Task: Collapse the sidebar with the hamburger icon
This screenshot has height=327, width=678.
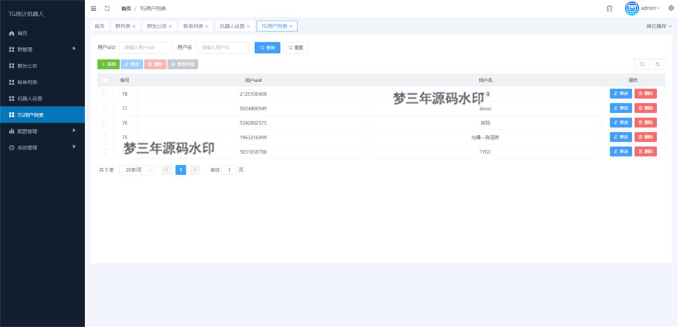Action: (93, 8)
